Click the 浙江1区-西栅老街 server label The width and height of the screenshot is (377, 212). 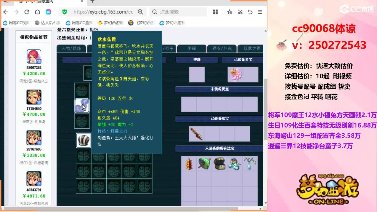point(34,163)
